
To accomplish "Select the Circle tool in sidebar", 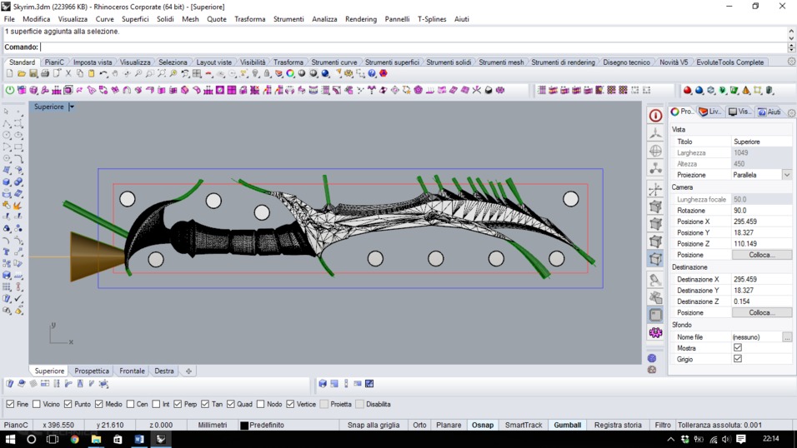I will pos(7,135).
